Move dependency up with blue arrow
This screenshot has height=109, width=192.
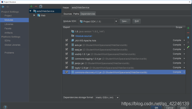coord(188,38)
